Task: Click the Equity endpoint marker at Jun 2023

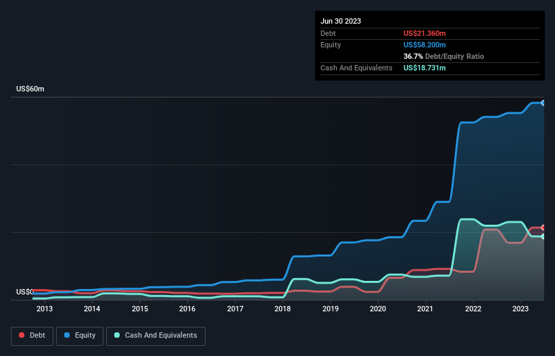Action: pyautogui.click(x=544, y=103)
